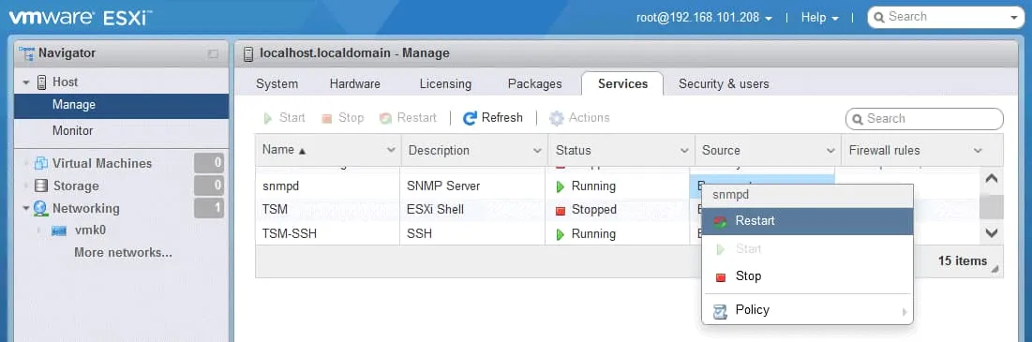
Task: Open the Actions gear menu
Action: (x=579, y=118)
